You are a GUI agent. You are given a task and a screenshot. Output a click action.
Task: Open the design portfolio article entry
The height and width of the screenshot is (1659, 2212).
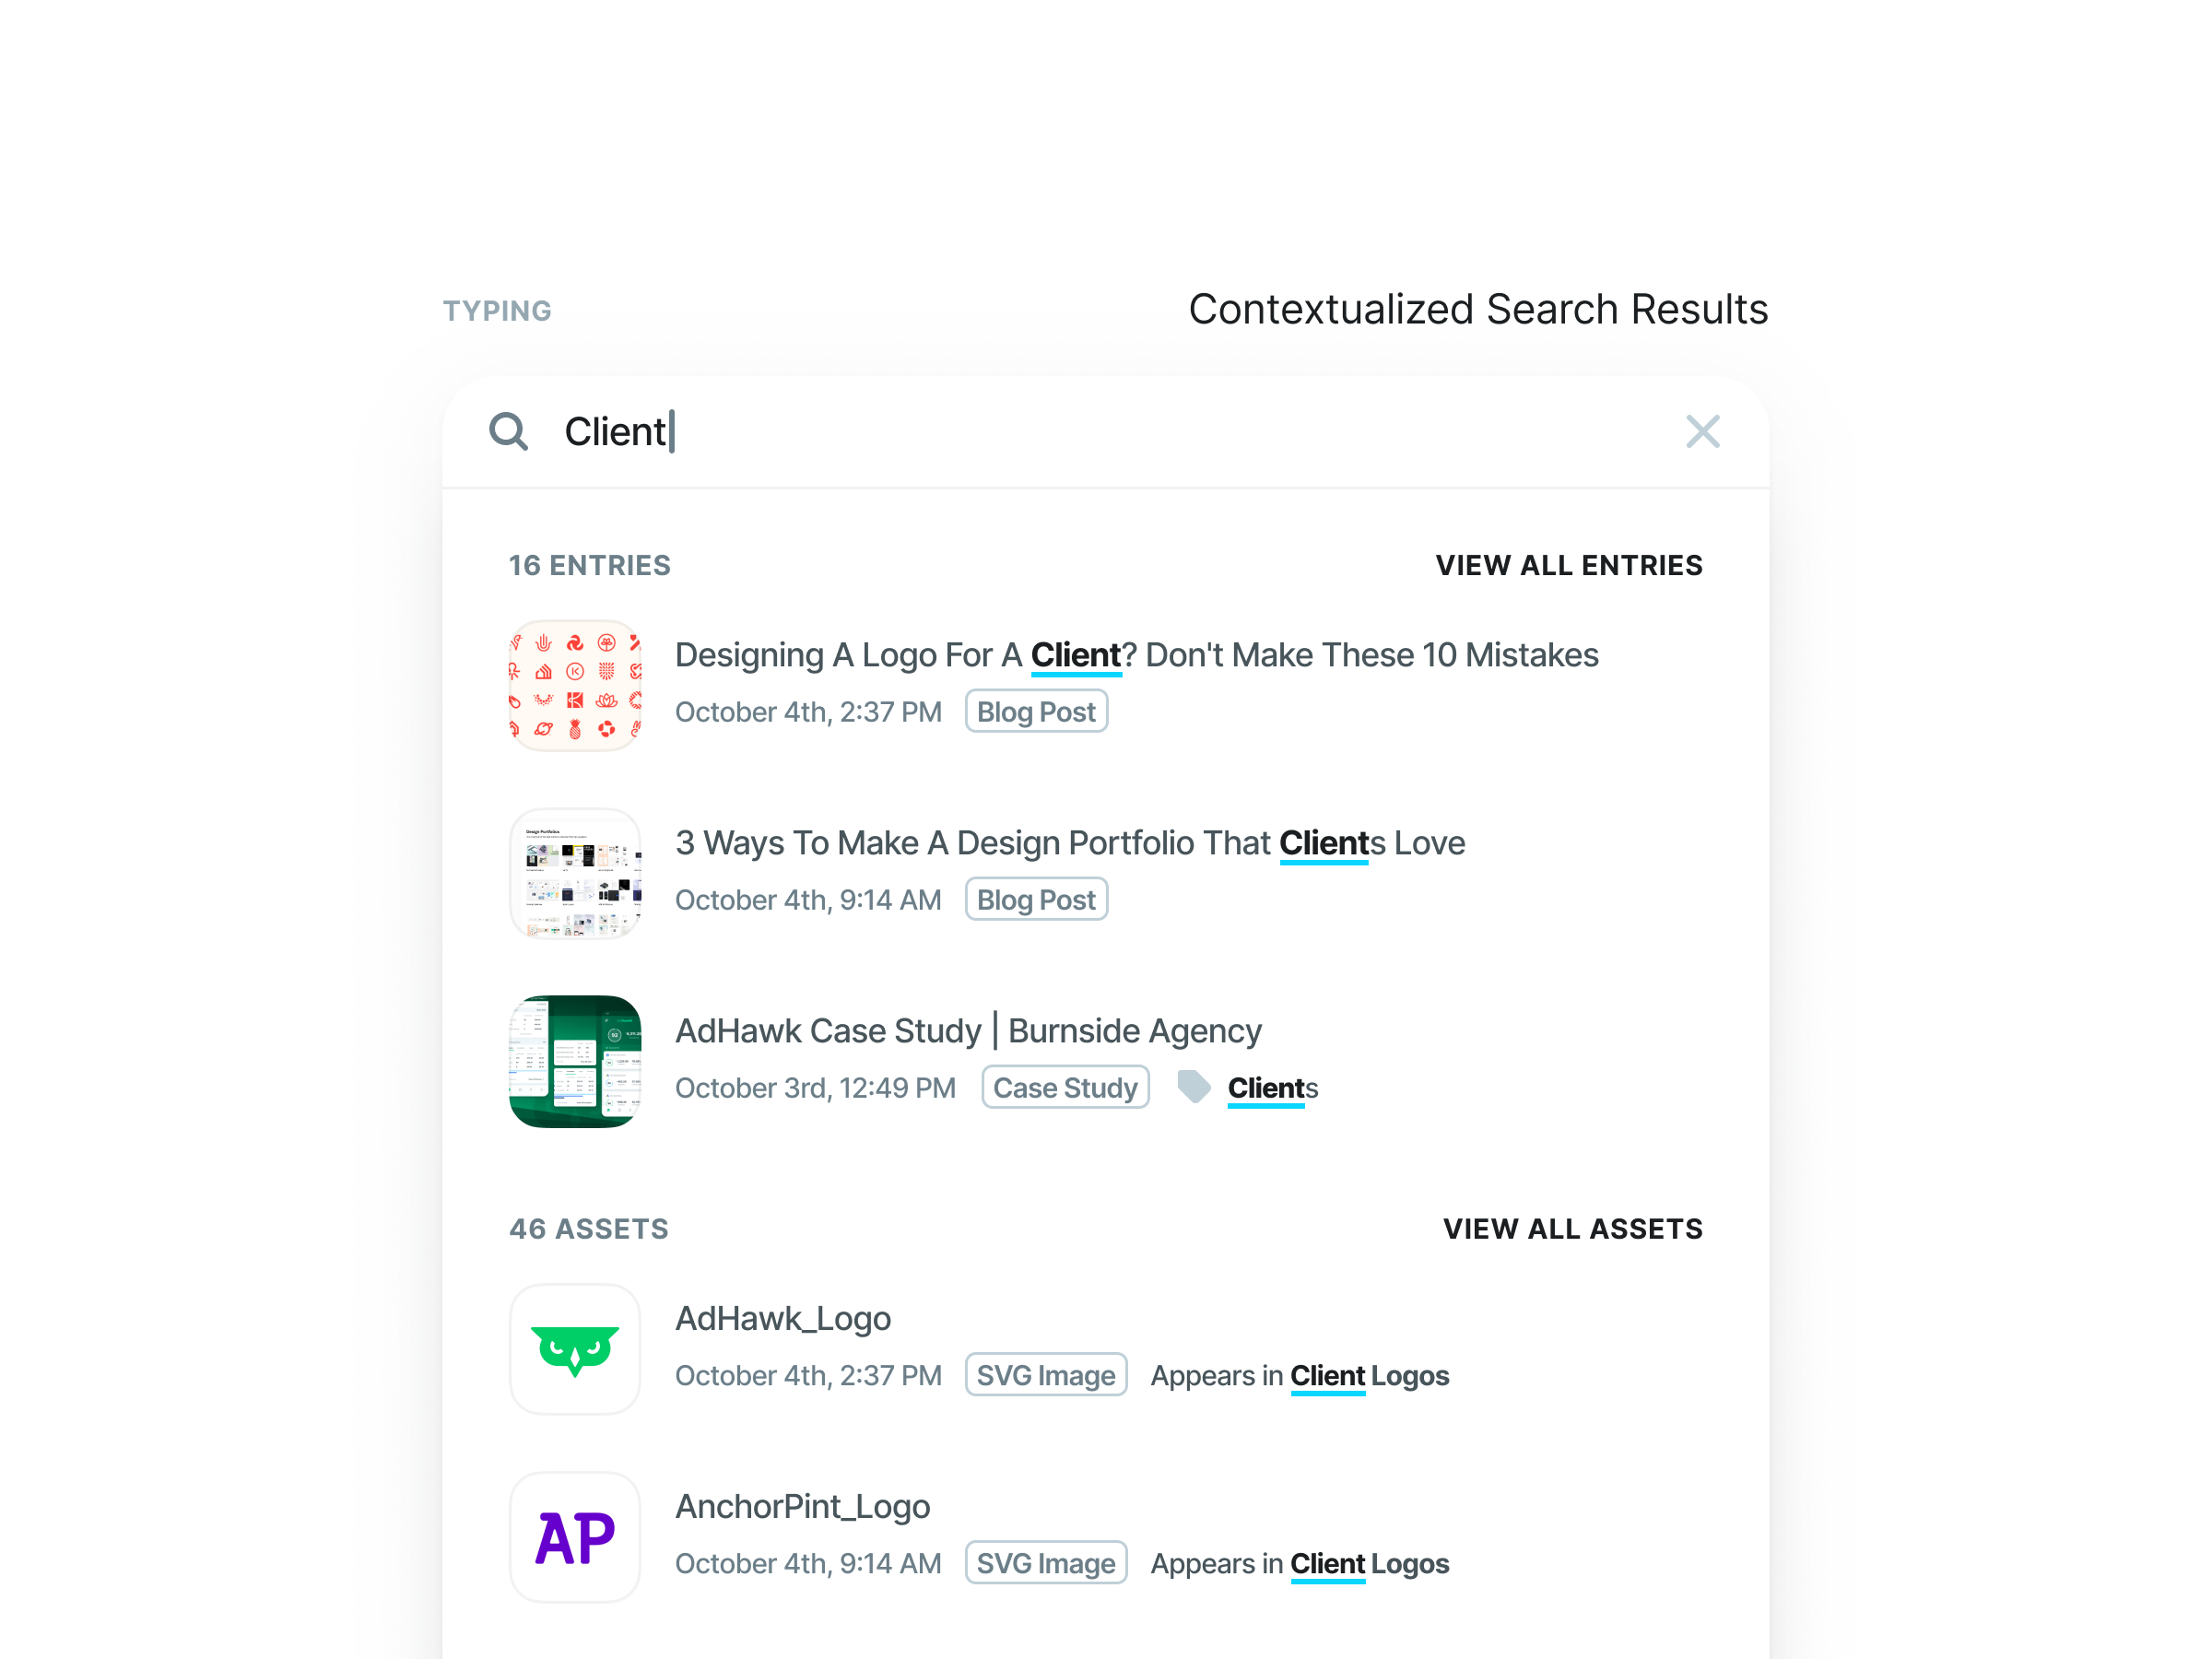tap(1069, 843)
